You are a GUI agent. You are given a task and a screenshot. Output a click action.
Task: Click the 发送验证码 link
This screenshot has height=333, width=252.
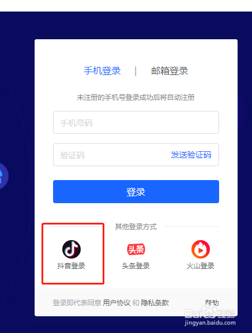[191, 155]
